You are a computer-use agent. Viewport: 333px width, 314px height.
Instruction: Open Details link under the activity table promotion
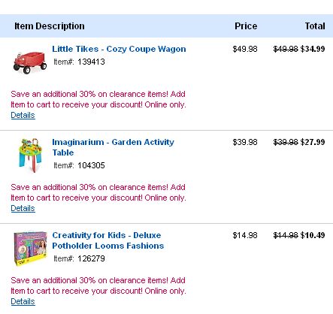pos(23,208)
